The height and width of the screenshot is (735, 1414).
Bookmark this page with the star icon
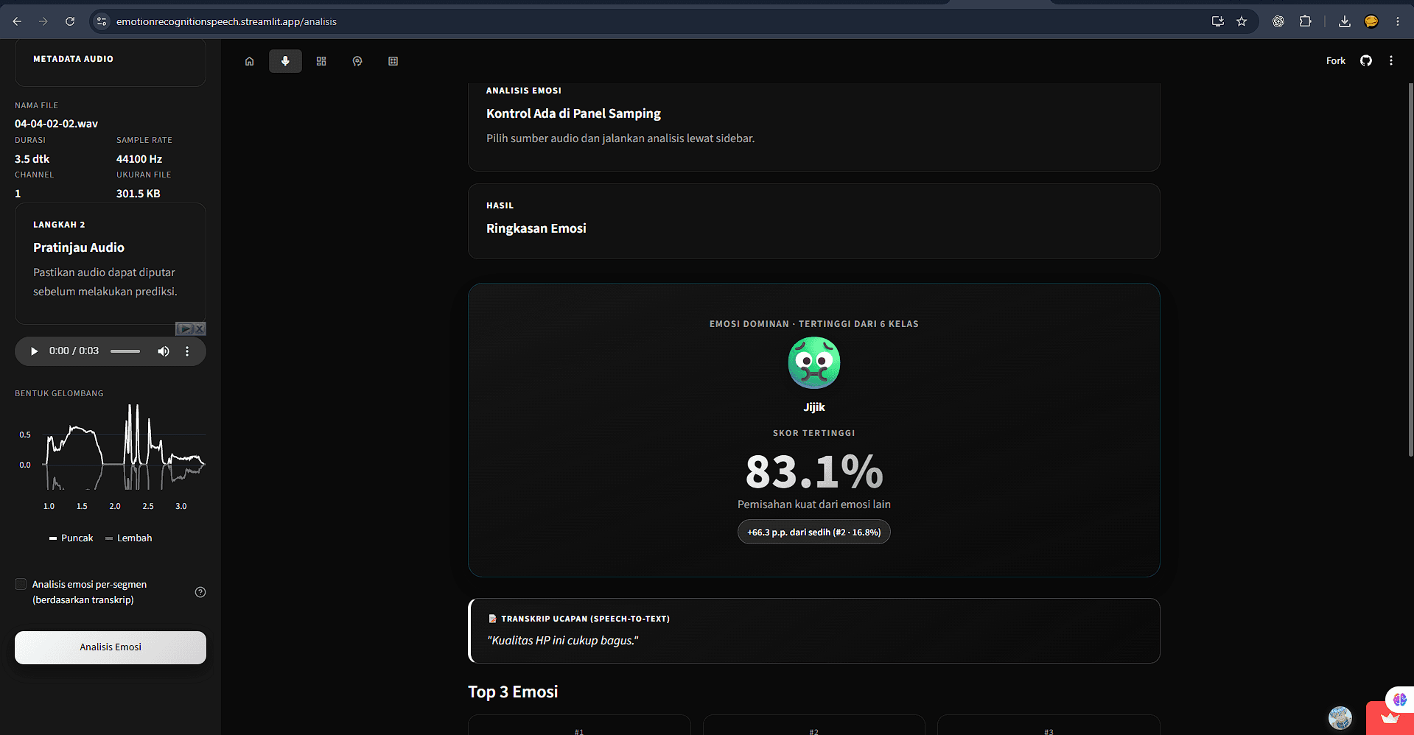click(1242, 21)
